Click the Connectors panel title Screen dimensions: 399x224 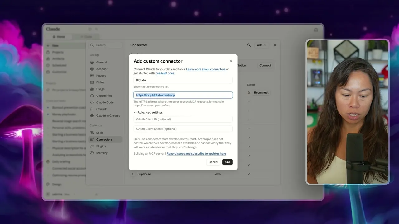coord(139,45)
